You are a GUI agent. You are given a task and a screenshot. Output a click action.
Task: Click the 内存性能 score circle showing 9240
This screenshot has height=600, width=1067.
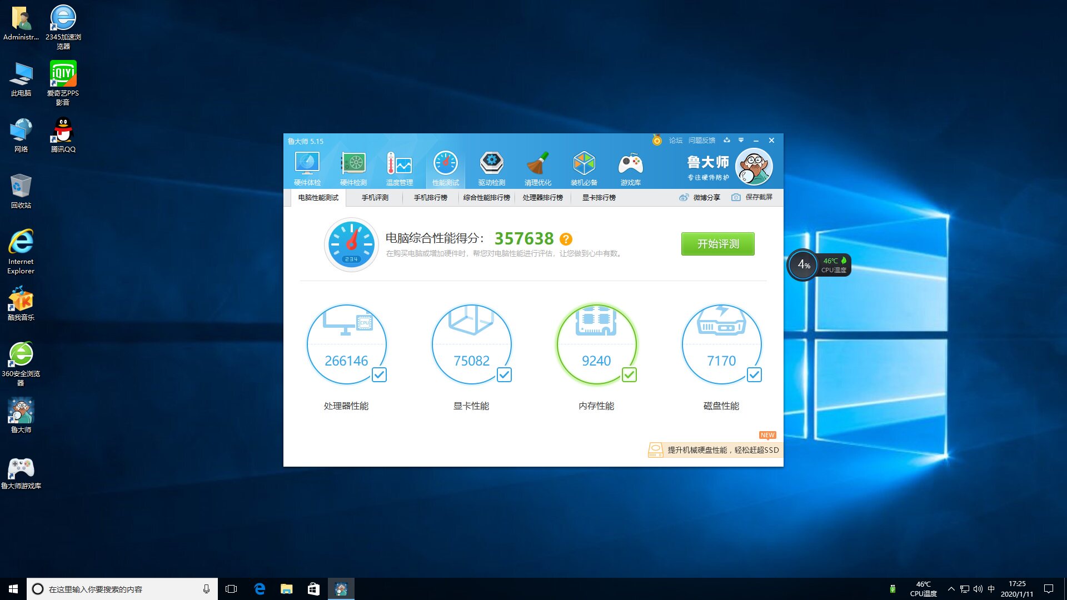click(x=596, y=344)
